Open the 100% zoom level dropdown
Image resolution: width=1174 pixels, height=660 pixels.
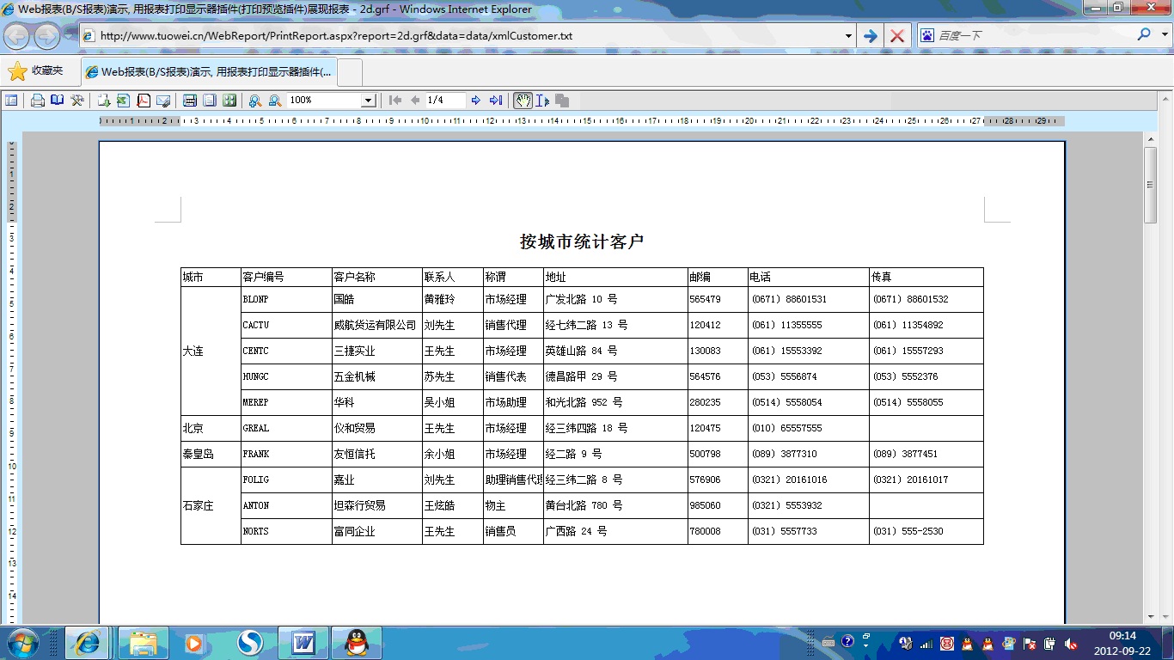[368, 101]
